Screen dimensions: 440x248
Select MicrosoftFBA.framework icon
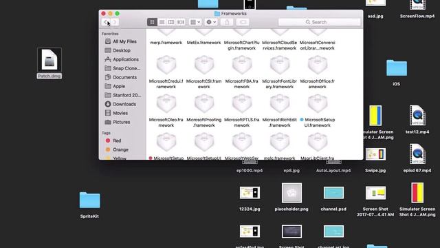coord(242,65)
